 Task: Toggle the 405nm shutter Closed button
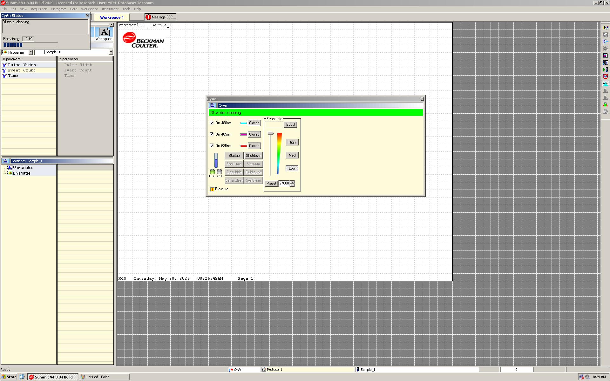tap(254, 134)
